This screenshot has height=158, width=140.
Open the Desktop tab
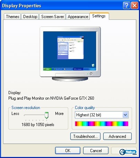[x=30, y=17]
